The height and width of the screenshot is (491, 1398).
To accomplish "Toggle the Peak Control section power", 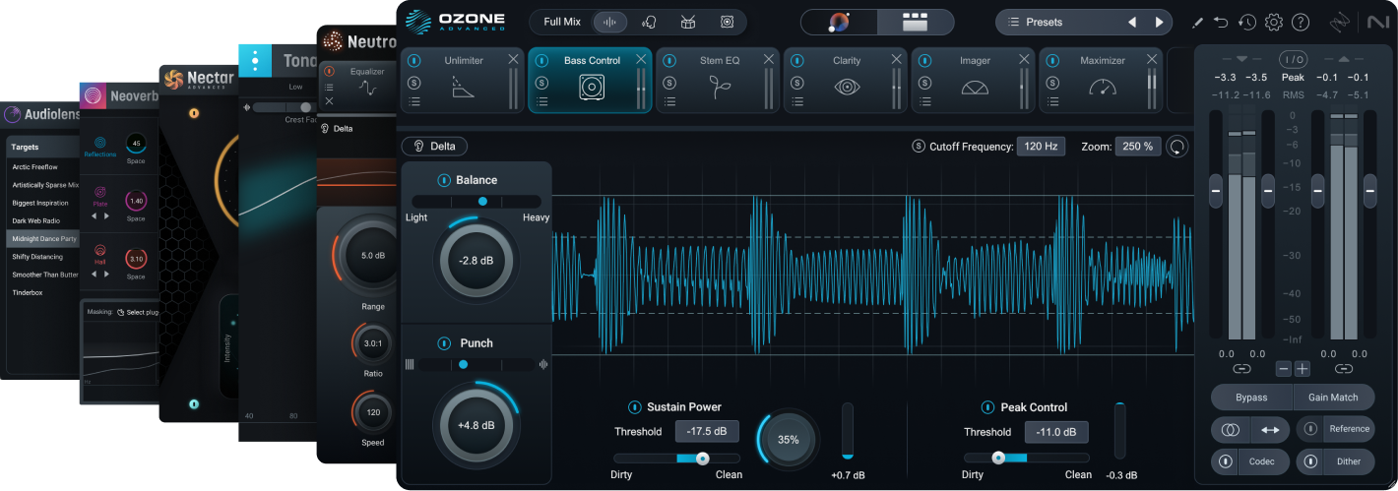I will pyautogui.click(x=987, y=407).
